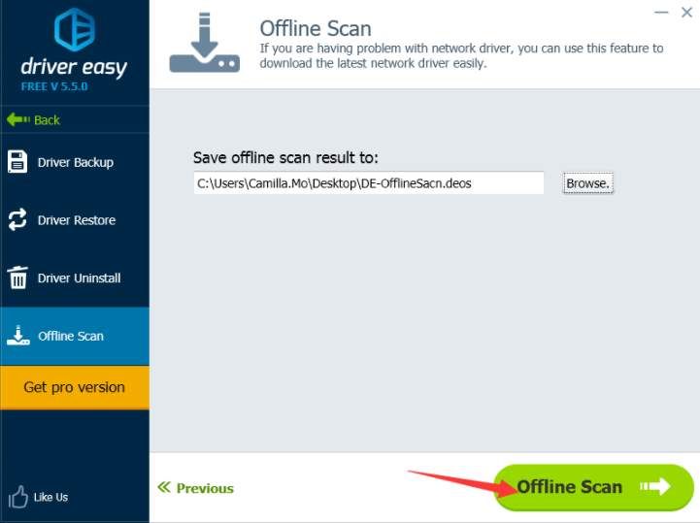The width and height of the screenshot is (700, 523).
Task: Click the large Offline Scan header icon
Action: click(204, 45)
